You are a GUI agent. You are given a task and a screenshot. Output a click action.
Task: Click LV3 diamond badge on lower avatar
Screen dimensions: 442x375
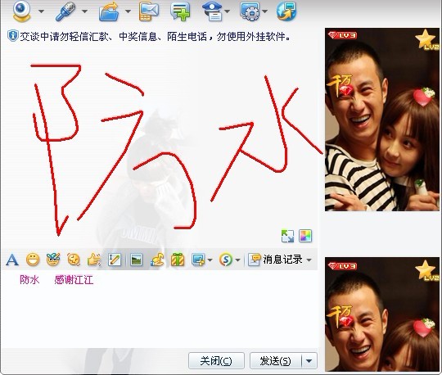click(342, 266)
